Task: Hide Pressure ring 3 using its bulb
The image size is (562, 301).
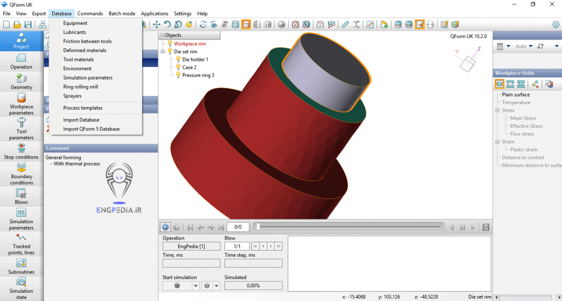Action: point(178,75)
